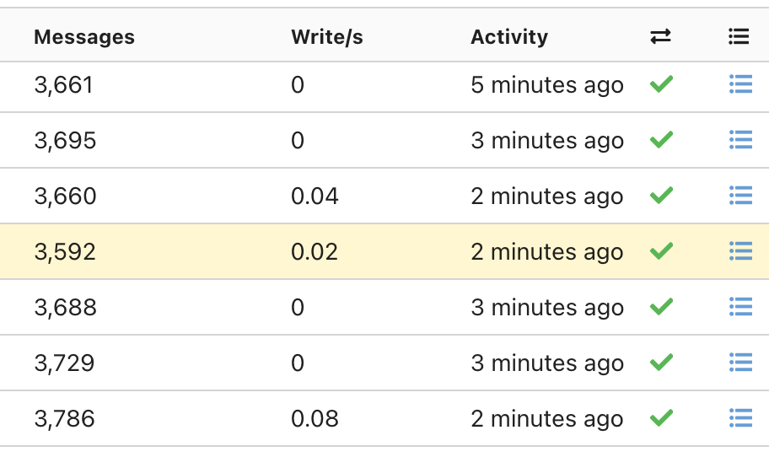Sort table by the Activity column header
The height and width of the screenshot is (457, 769).
509,37
